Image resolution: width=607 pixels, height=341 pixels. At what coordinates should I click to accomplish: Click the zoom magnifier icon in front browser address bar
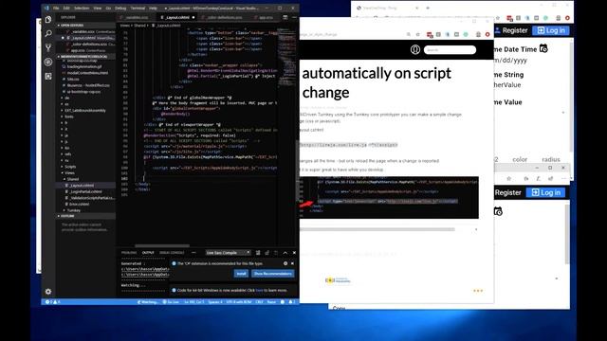point(409,34)
